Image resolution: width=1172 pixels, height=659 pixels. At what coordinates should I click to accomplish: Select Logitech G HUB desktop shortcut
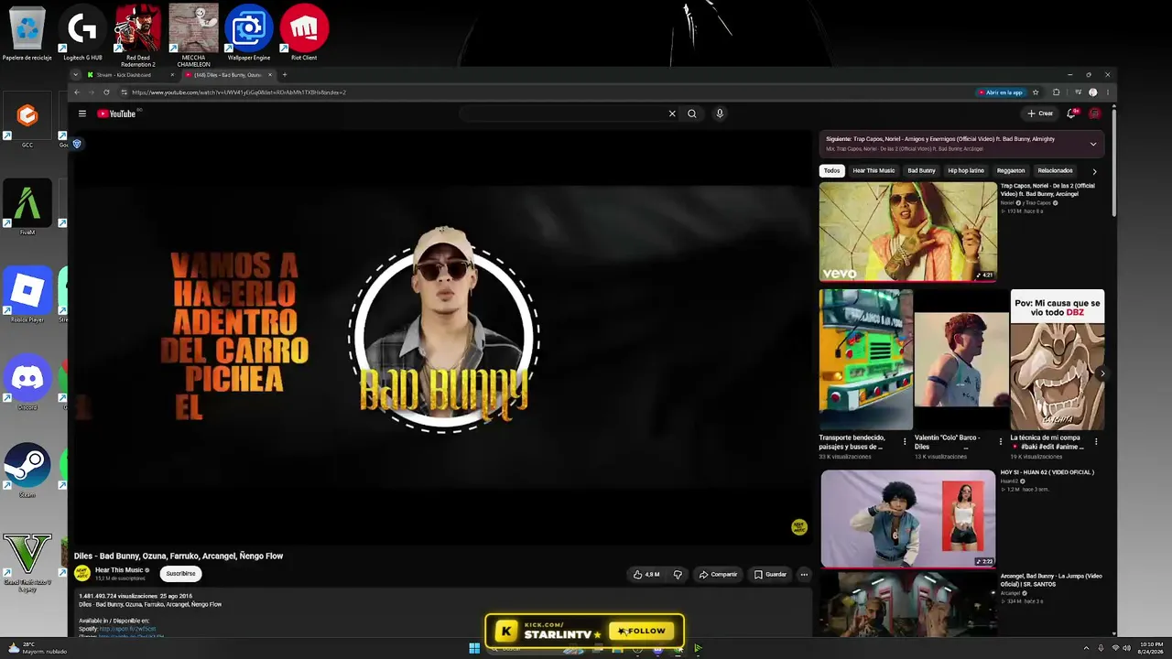(82, 35)
